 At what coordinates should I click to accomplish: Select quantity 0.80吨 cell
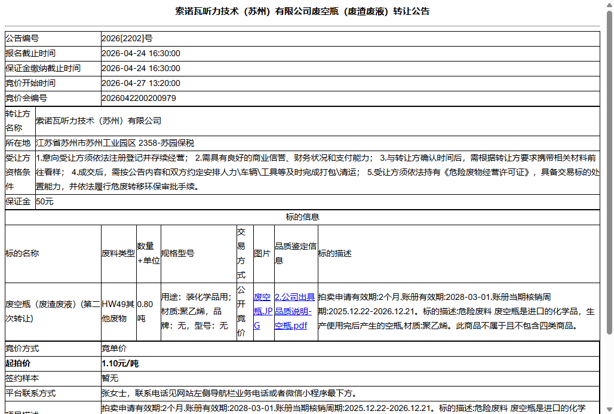pos(148,311)
